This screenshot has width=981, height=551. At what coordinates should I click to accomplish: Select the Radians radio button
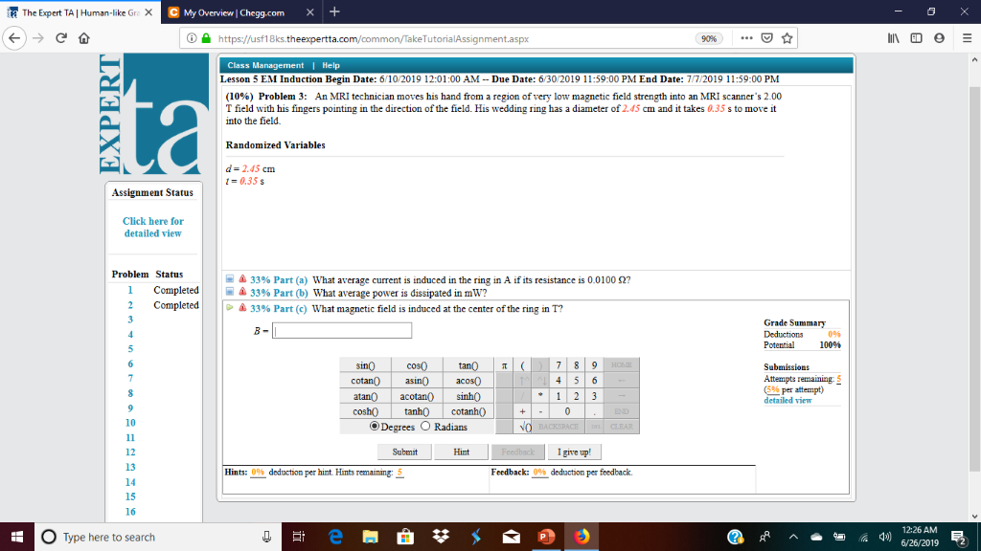coord(426,427)
